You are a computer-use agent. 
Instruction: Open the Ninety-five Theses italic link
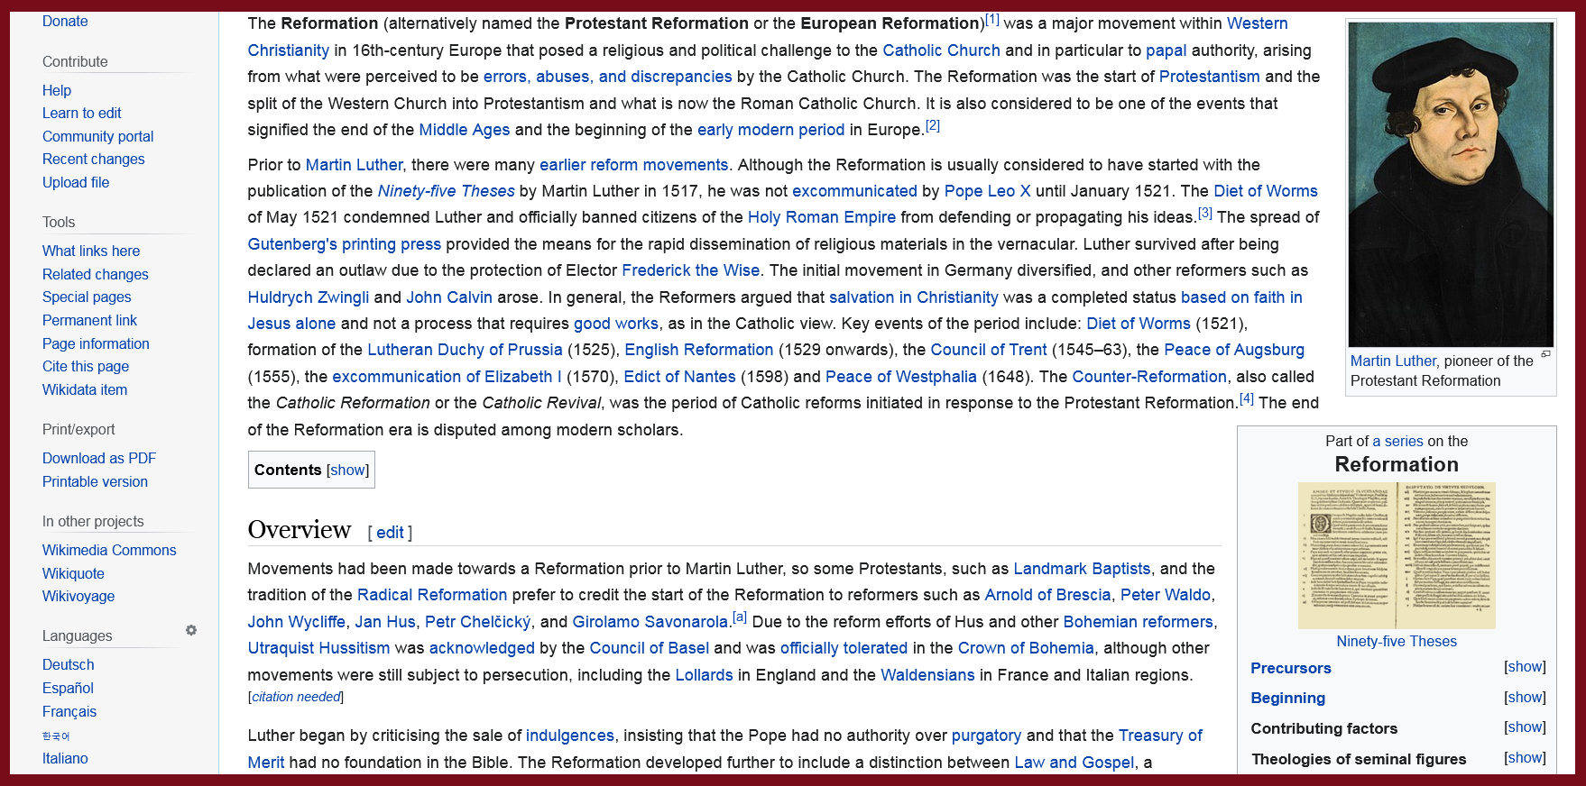[x=447, y=191]
